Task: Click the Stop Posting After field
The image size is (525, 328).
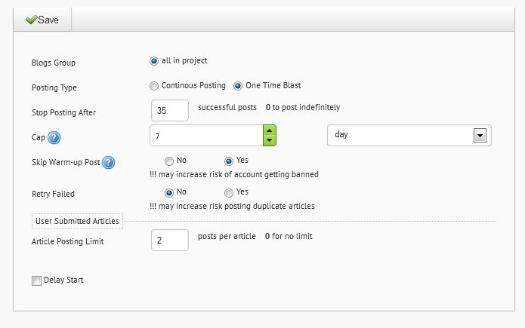Action: [x=170, y=110]
